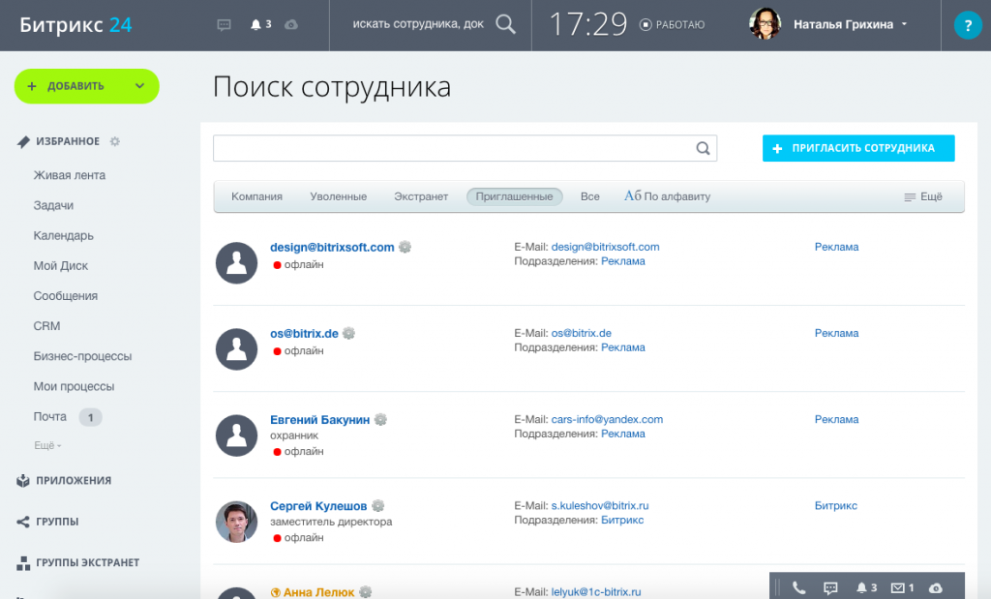The image size is (991, 599).
Task: Click email link cars-info@yandex.com
Action: pos(607,420)
